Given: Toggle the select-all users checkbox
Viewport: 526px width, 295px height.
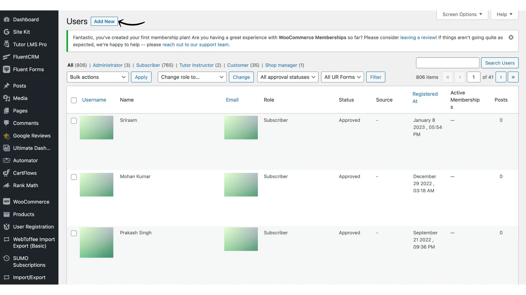Looking at the screenshot, I should click(x=74, y=100).
